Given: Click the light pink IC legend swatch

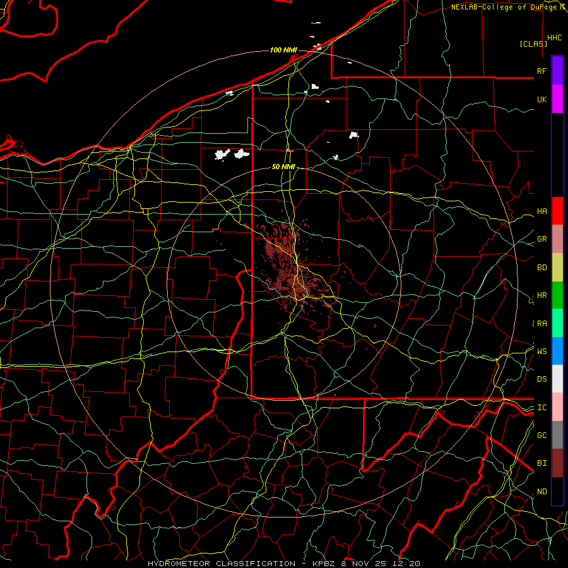Looking at the screenshot, I should point(557,407).
